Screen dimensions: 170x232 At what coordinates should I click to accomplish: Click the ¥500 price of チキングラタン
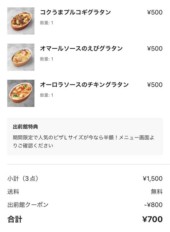[x=155, y=85]
